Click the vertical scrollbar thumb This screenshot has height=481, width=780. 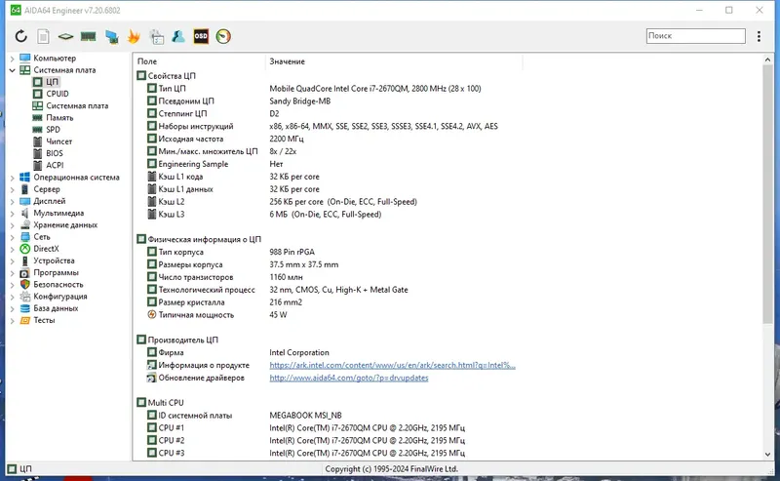point(767,194)
